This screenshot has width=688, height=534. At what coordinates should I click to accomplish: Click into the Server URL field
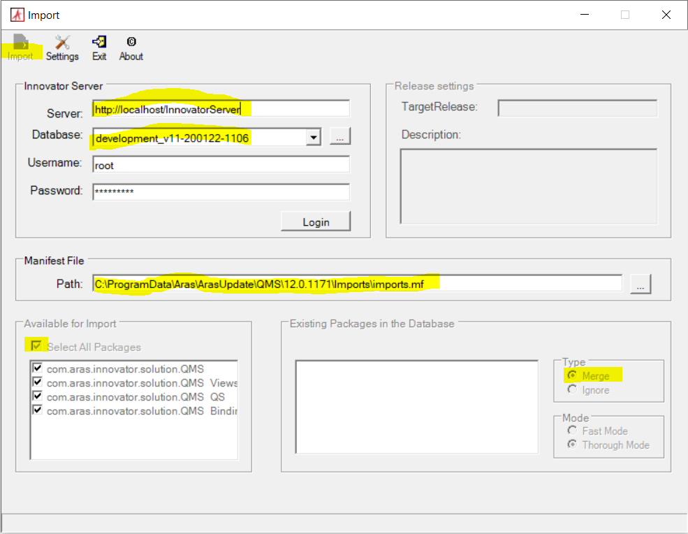pos(221,109)
